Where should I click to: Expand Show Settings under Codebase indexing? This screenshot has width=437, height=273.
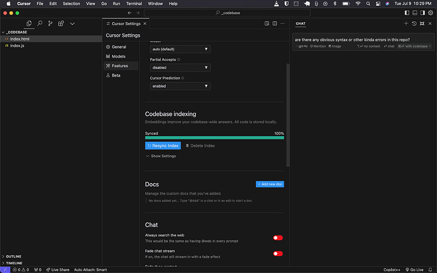click(x=161, y=156)
